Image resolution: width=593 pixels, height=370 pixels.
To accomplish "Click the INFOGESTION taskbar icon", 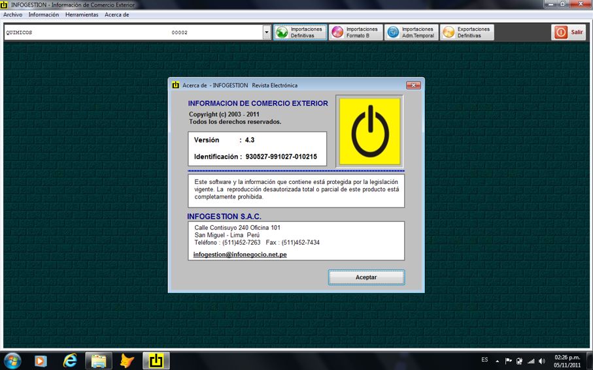I will (x=156, y=360).
